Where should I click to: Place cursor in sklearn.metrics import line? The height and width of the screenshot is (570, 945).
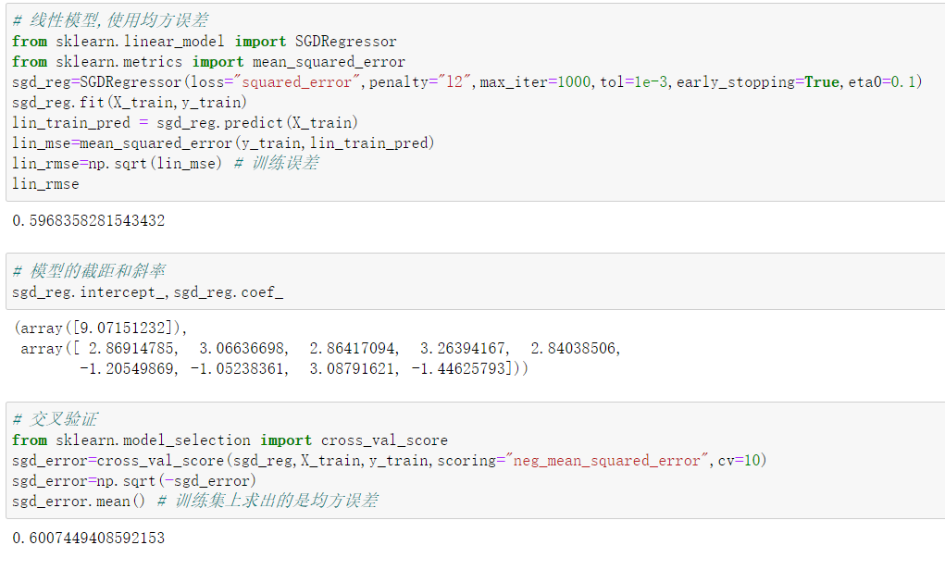(x=208, y=62)
